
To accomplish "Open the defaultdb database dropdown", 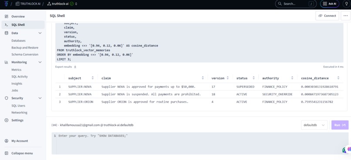I will tap(314, 125).
